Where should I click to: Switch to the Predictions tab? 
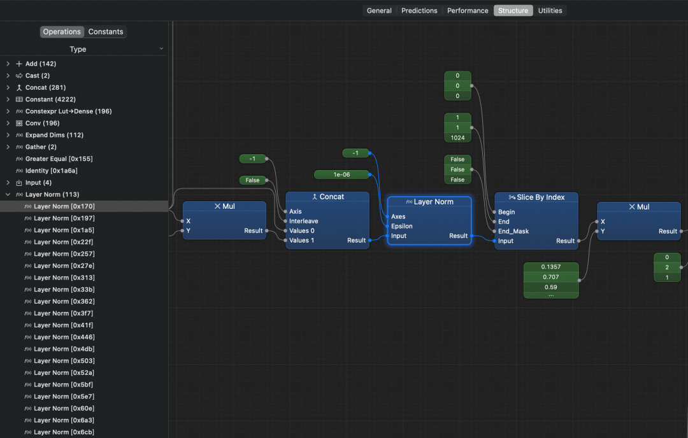[419, 10]
